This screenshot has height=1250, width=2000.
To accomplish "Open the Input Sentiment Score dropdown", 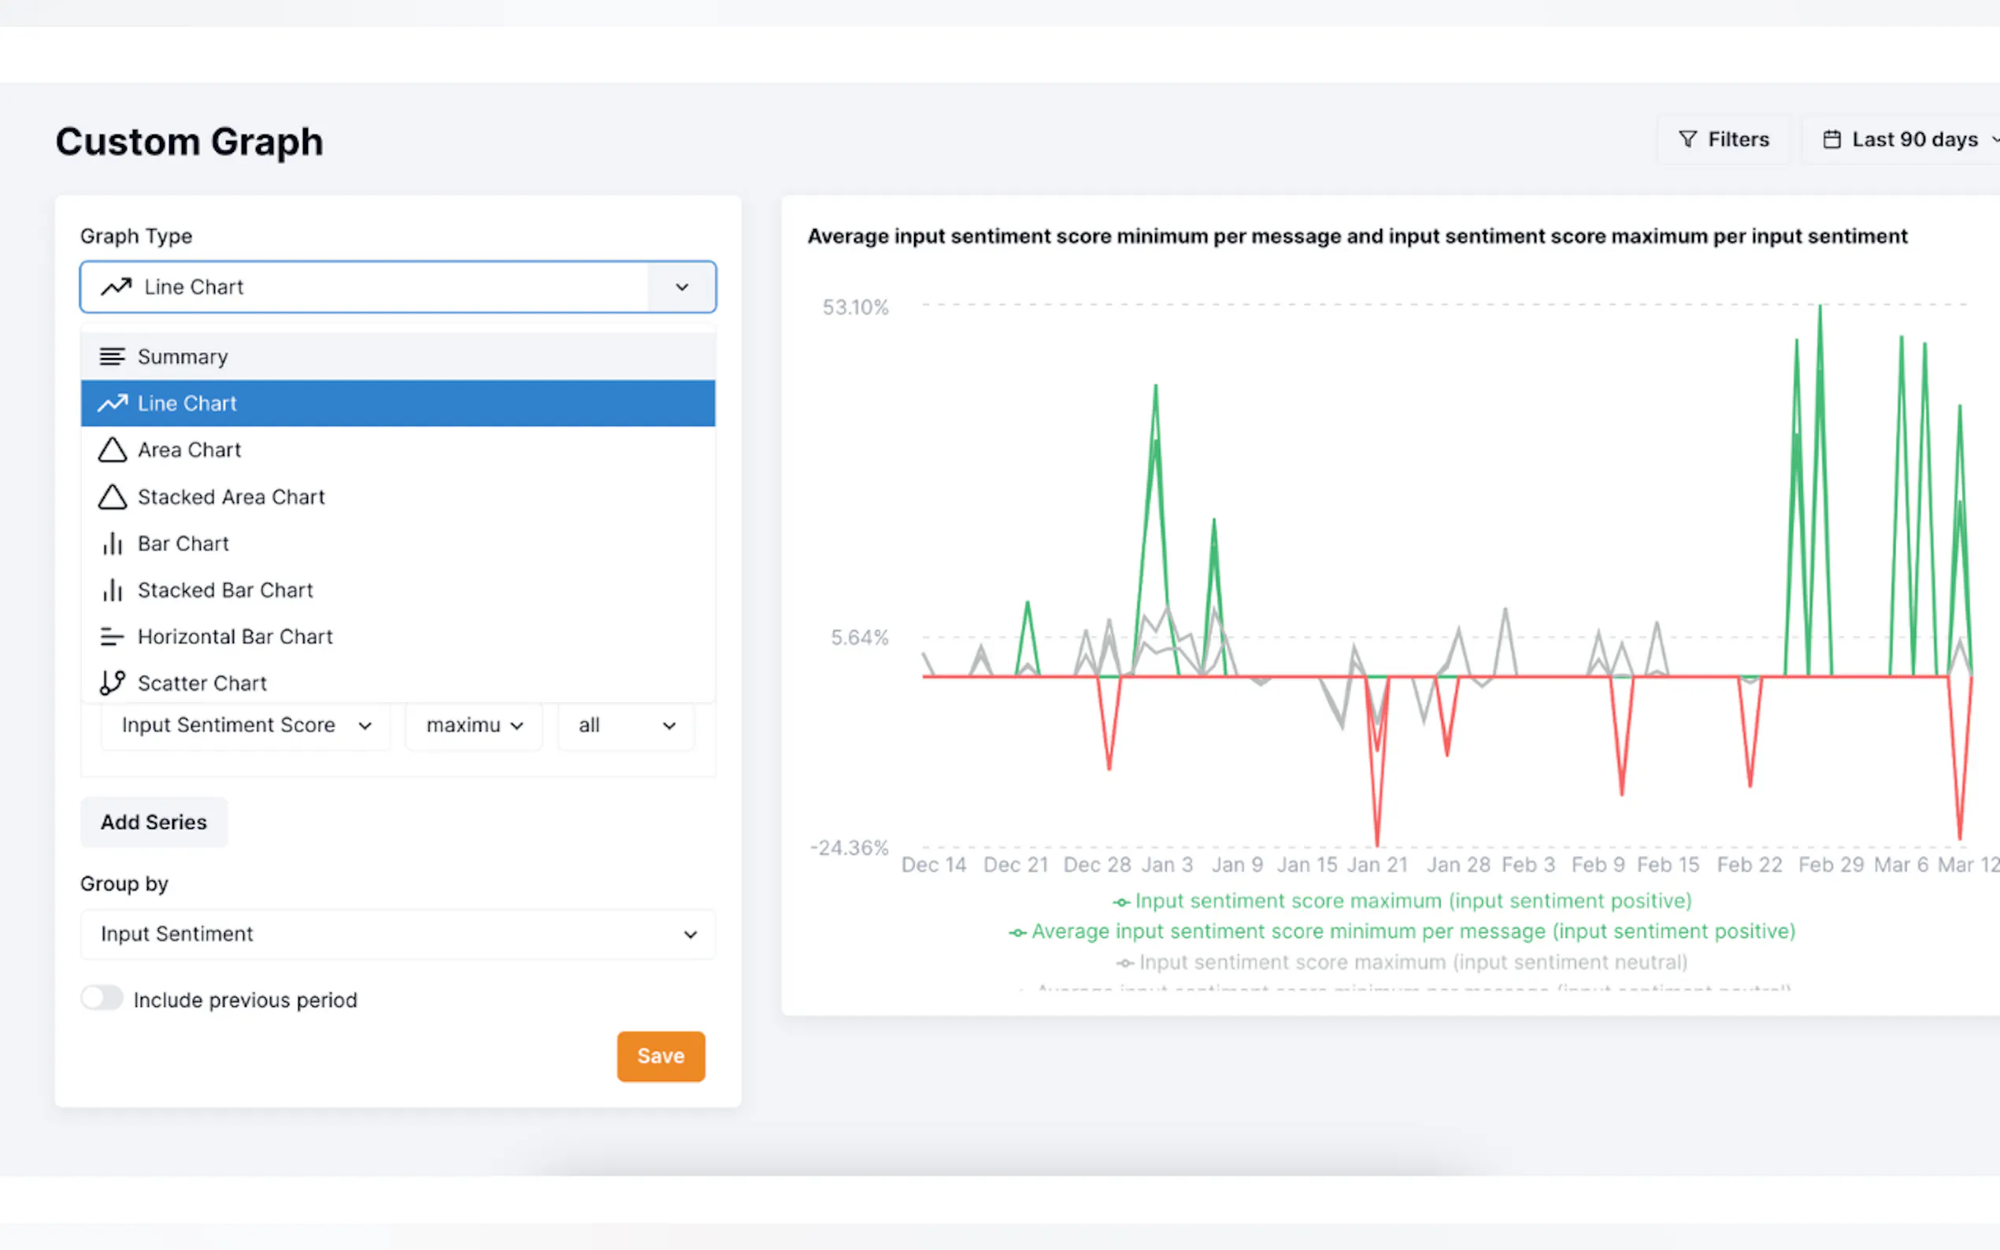I will click(246, 725).
